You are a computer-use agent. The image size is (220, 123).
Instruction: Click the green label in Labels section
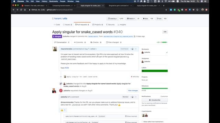(x=155, y=71)
